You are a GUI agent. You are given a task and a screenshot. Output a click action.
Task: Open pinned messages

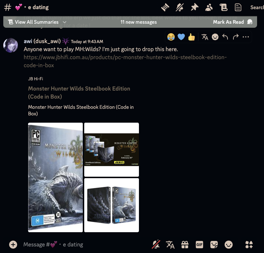coord(194,8)
